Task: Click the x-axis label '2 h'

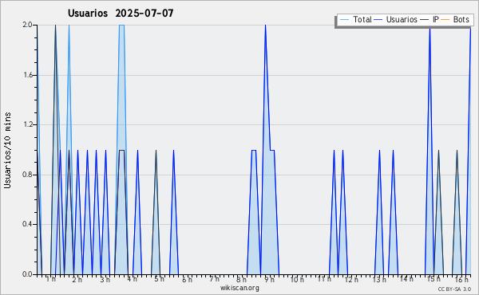Action: pos(77,279)
